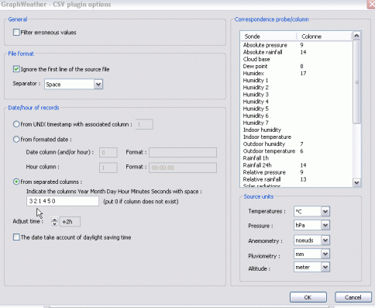
Task: Click the Cancel button
Action: 353,297
